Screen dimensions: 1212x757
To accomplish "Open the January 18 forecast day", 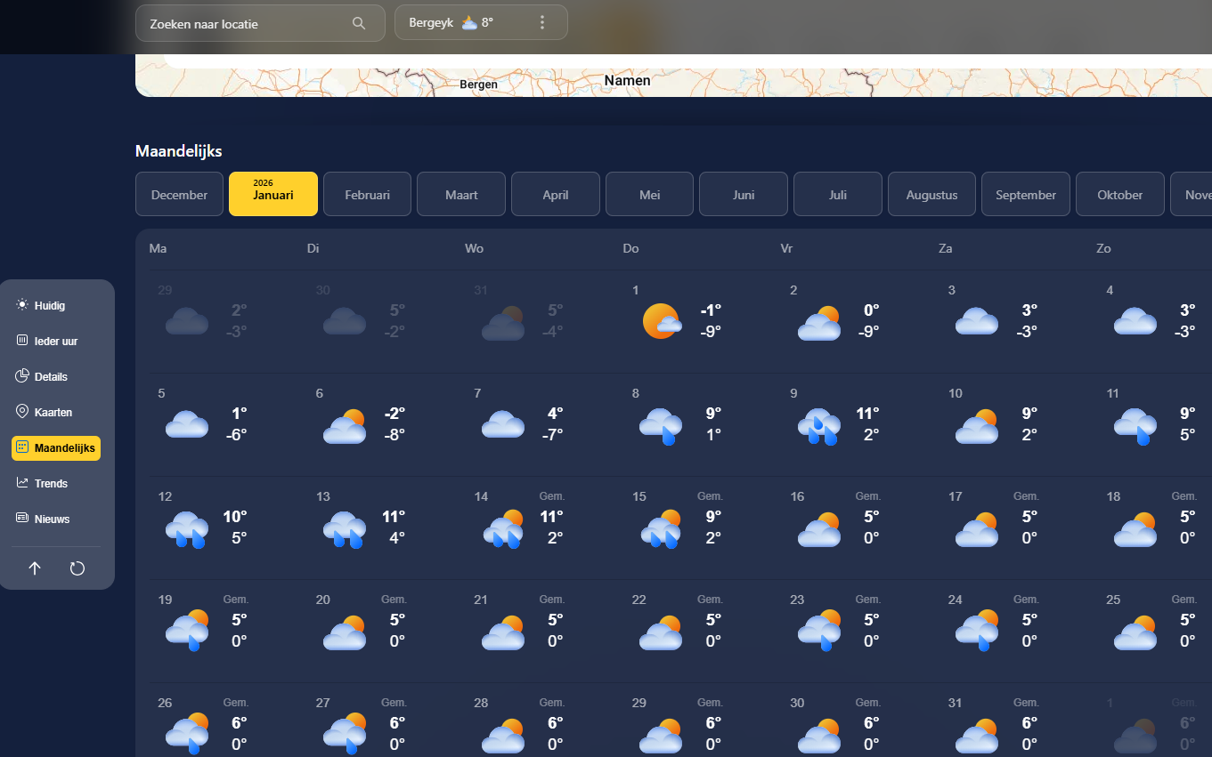I will coord(1154,527).
